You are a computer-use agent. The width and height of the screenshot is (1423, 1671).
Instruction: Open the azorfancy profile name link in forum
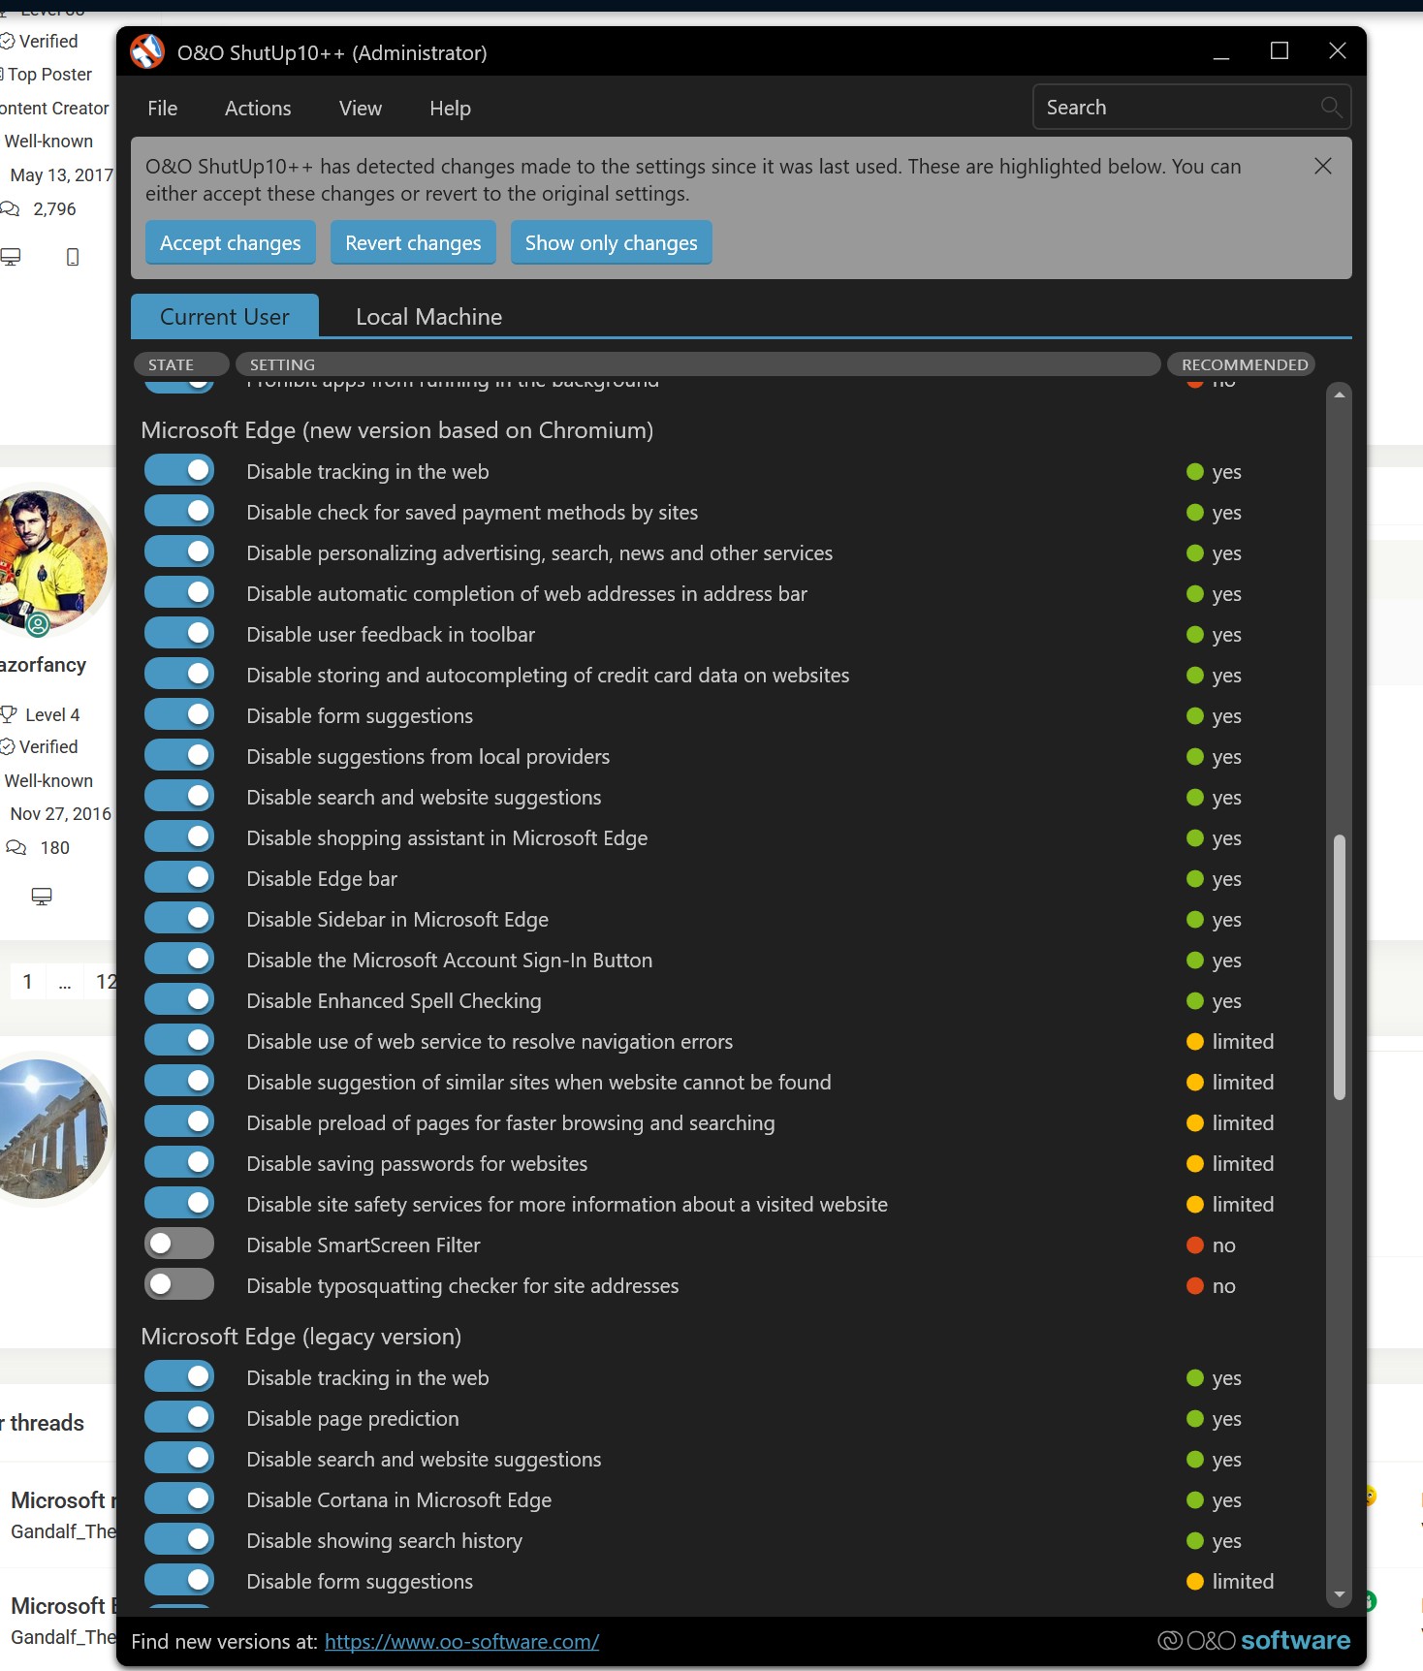(43, 665)
